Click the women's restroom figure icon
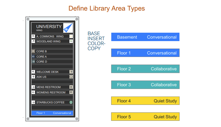 click(x=71, y=92)
